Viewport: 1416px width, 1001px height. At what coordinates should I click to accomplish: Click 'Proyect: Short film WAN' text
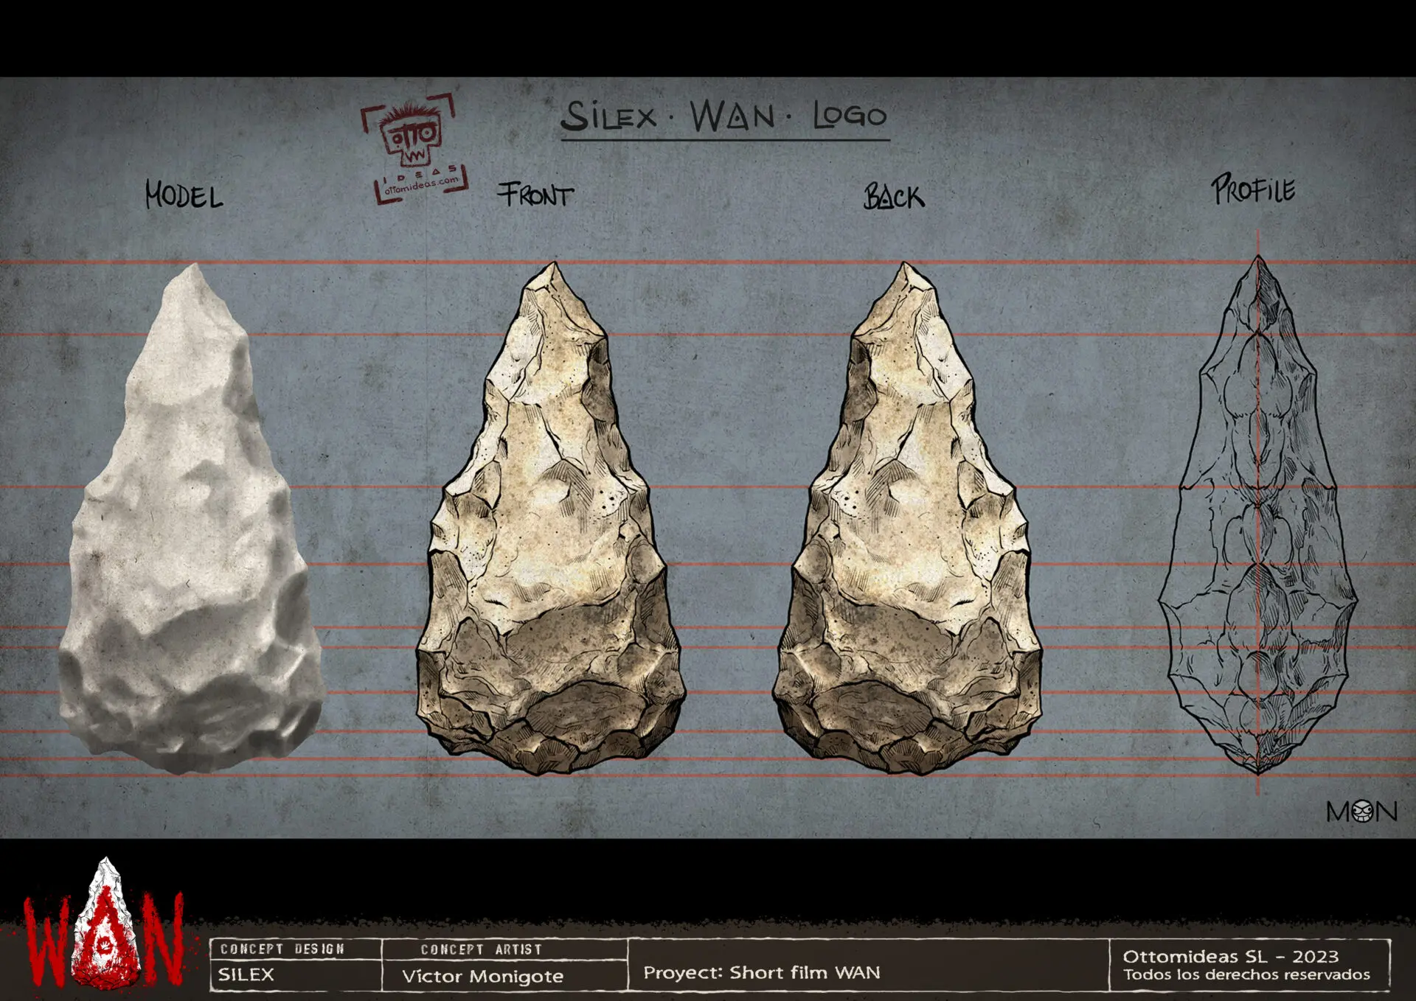coord(762,972)
